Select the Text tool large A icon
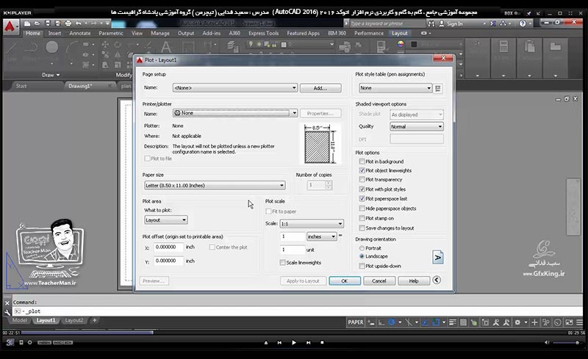588x359 pixels. pos(166,48)
